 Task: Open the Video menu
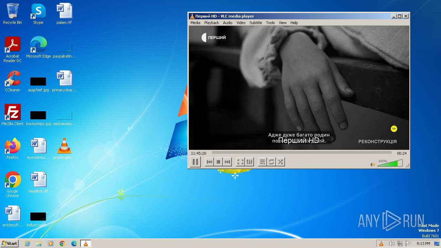[241, 23]
